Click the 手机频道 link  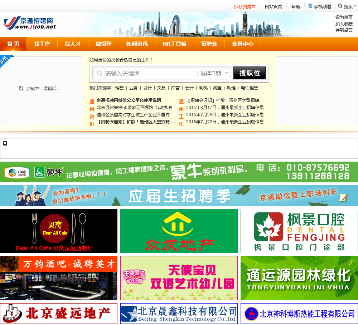click(323, 6)
